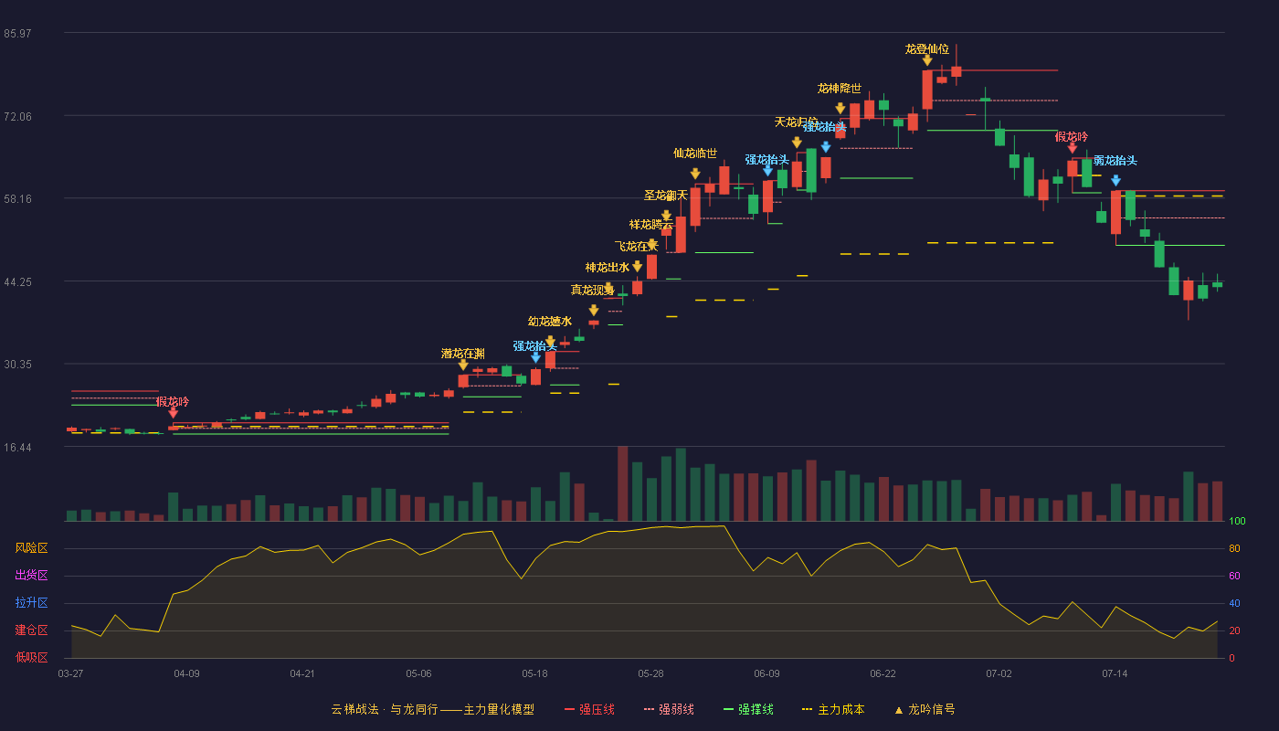Toggle the 主力成本 legend series
1279x731 pixels.
pyautogui.click(x=832, y=709)
